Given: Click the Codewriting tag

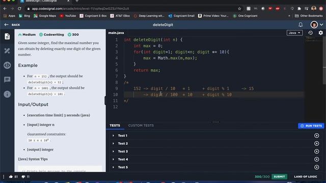Looking at the screenshot, I should point(51,35).
